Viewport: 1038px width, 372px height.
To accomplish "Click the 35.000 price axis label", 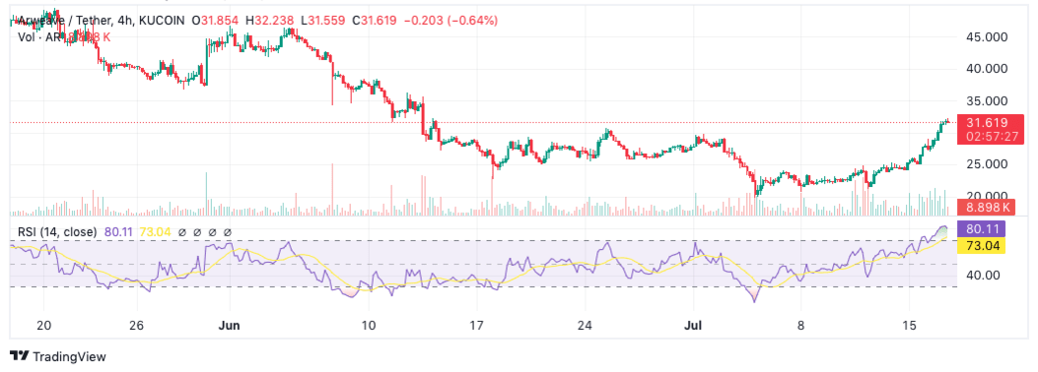I will (987, 101).
